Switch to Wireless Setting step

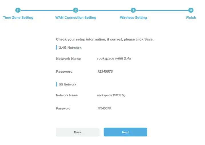coord(133,17)
